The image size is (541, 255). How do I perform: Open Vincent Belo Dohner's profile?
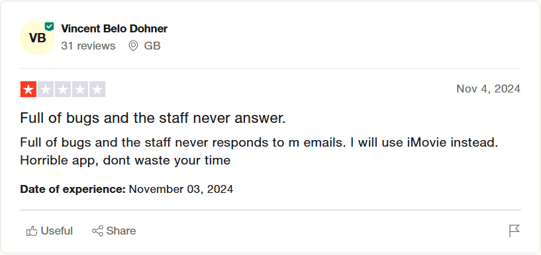(114, 28)
